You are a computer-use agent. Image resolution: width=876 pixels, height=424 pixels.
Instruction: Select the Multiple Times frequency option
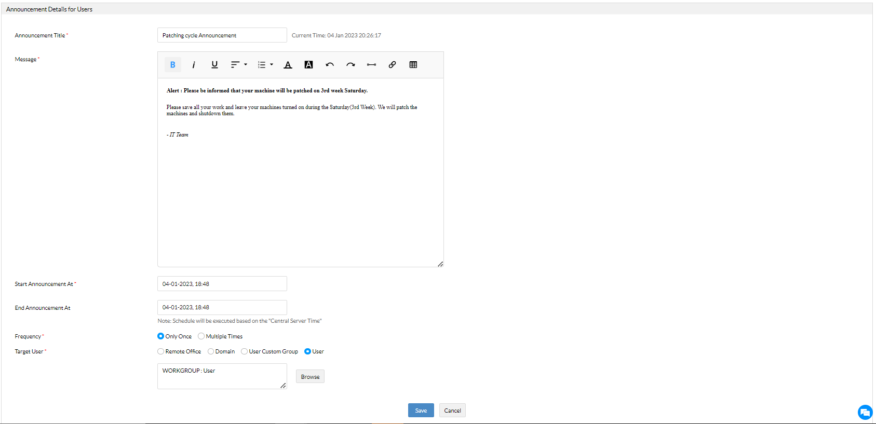(201, 336)
